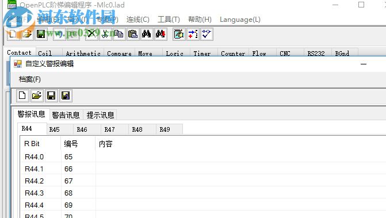Select R45 register tab
386x218 pixels.
pos(60,129)
